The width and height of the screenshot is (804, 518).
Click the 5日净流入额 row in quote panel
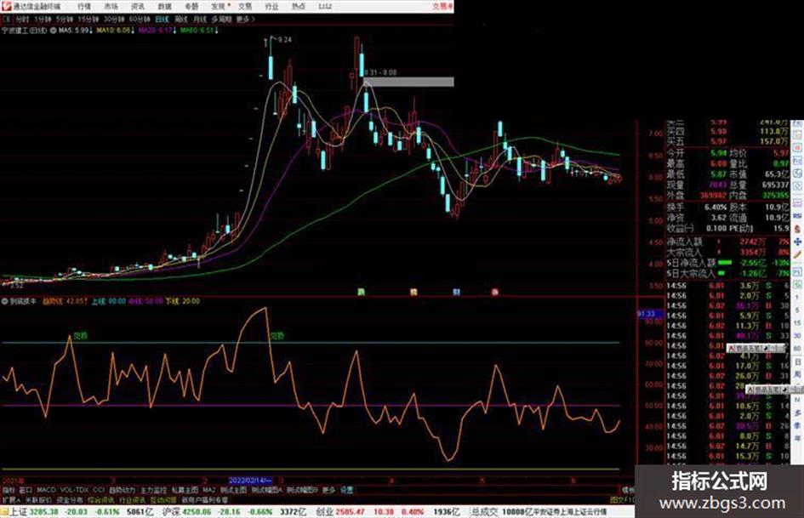728,263
